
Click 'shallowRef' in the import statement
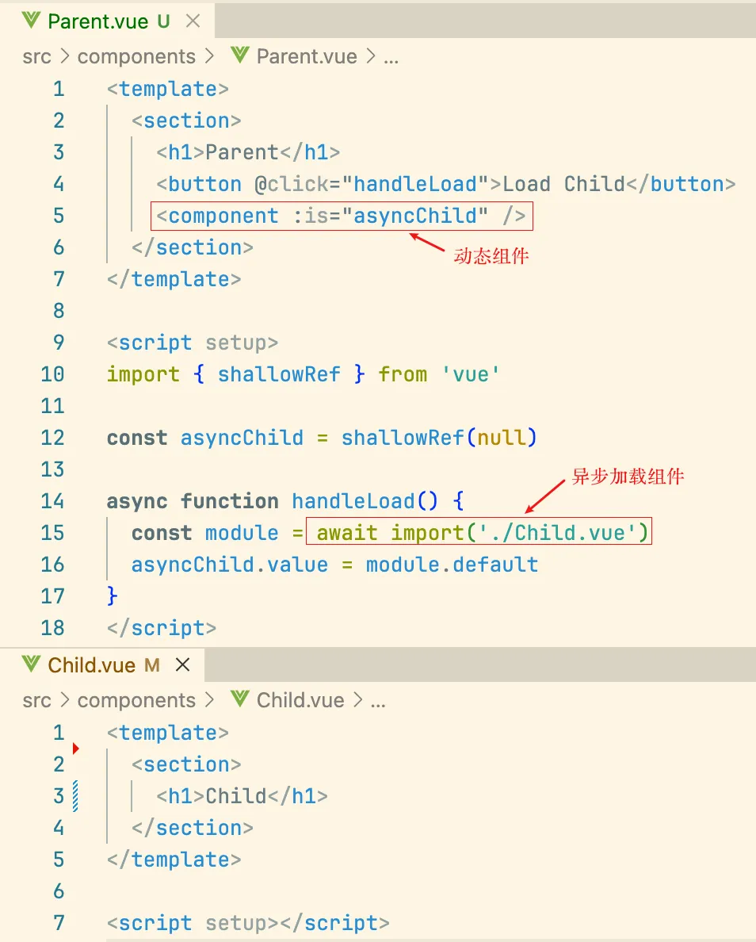click(279, 374)
